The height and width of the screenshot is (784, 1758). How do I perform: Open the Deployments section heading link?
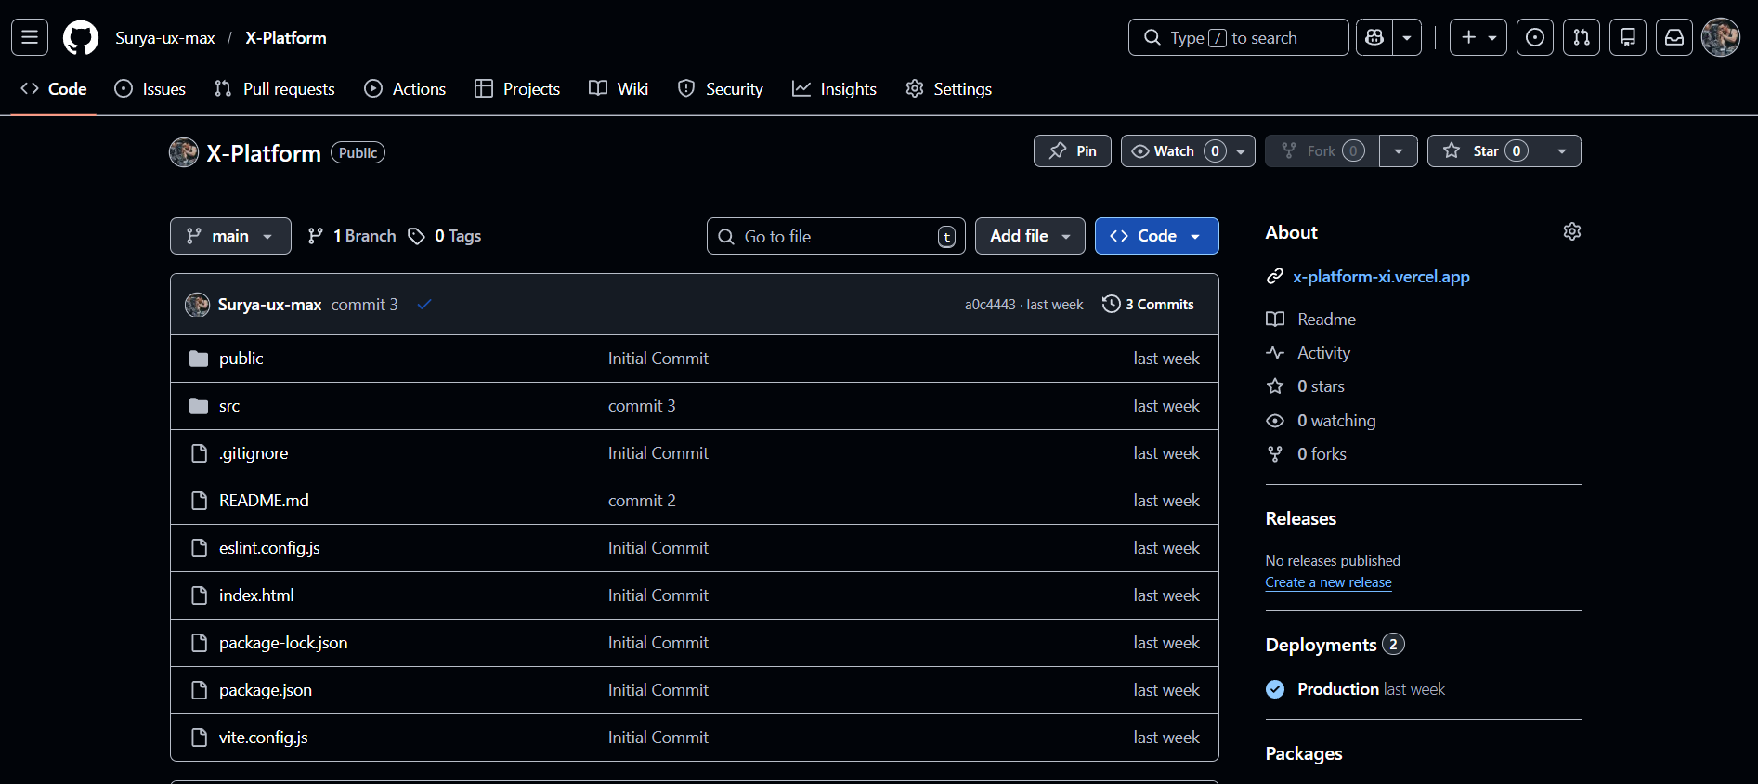[1335, 645]
